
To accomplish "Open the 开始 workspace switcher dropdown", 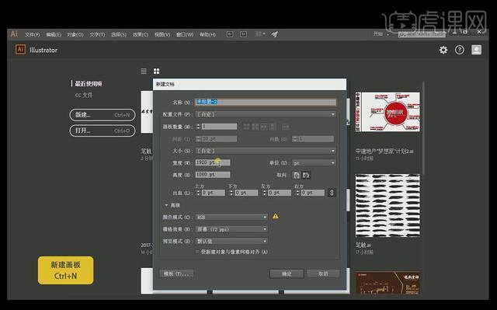I will (381, 34).
